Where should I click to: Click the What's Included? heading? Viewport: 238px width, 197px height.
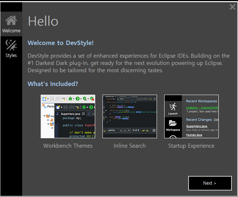pos(53,84)
